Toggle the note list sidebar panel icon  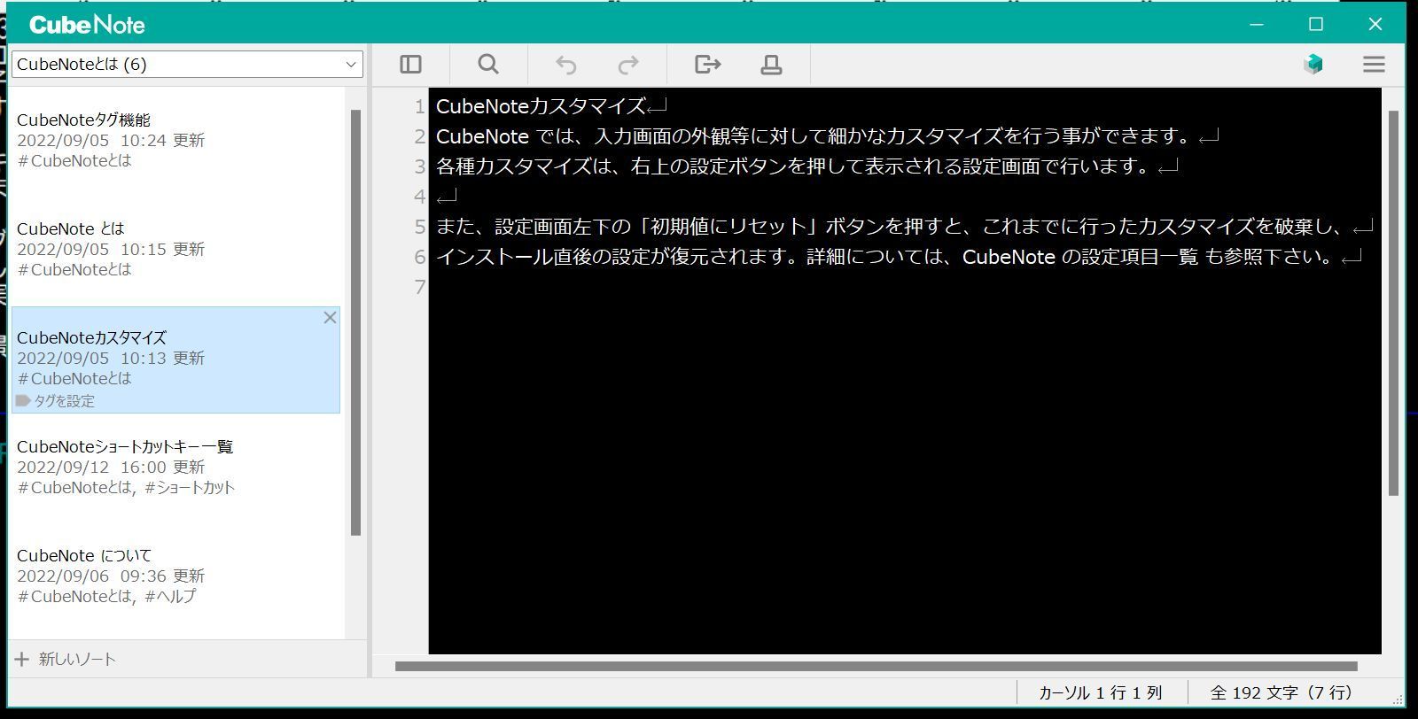[x=410, y=65]
